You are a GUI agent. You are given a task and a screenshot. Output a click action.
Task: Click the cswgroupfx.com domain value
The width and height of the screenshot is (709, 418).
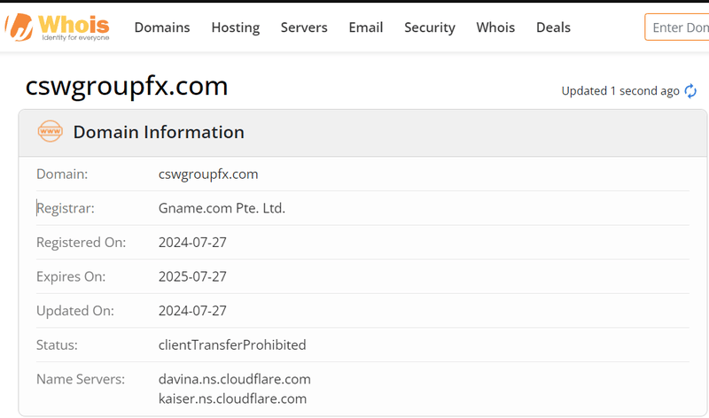click(x=208, y=174)
